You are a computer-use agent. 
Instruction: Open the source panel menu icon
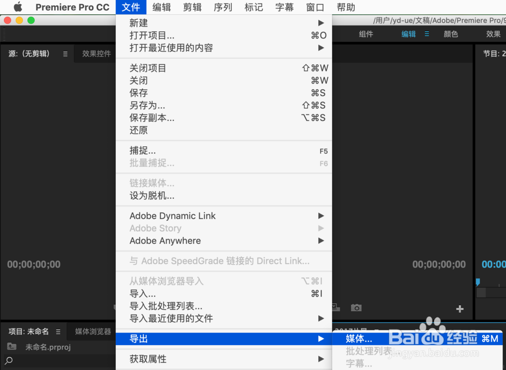(x=65, y=54)
